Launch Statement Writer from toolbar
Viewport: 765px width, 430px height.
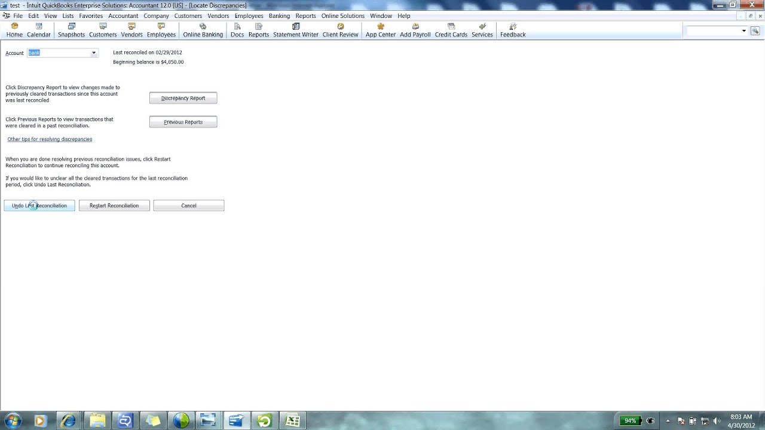(x=296, y=30)
